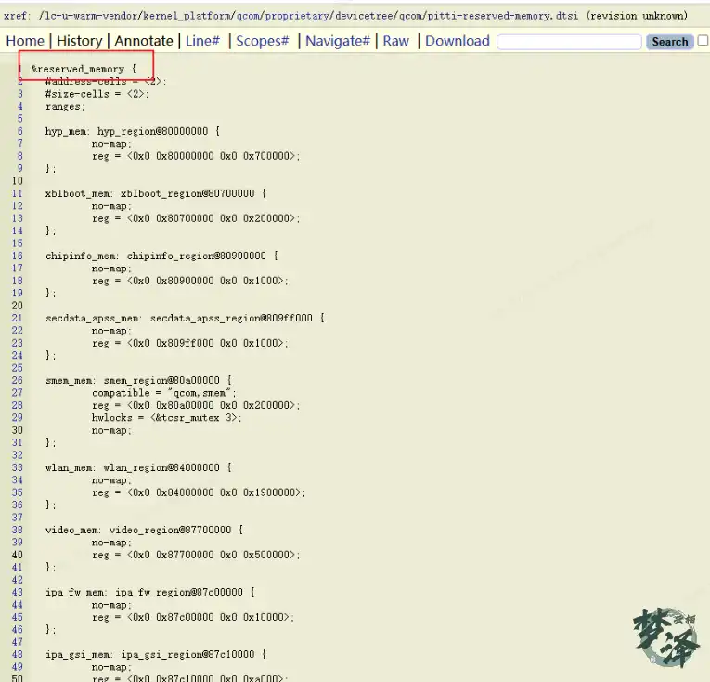
Task: Click hwlocks = <&tcsr_mutex 3> line
Action: coord(167,417)
